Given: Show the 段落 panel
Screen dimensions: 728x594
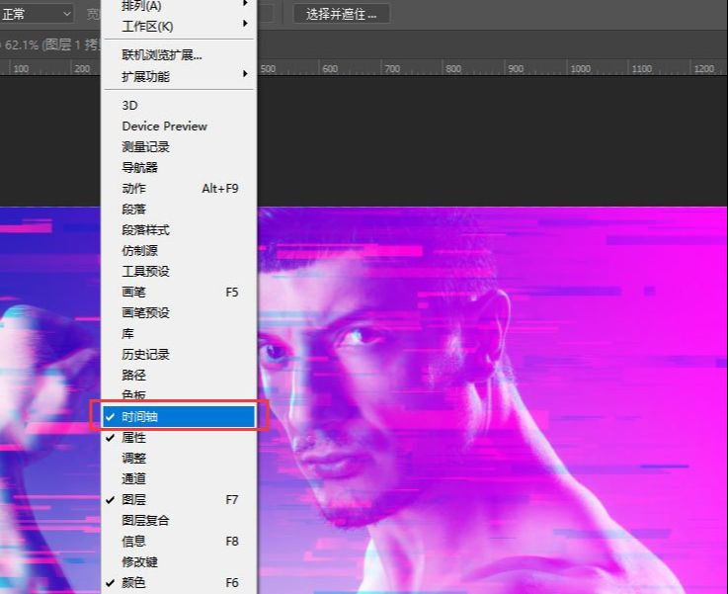Looking at the screenshot, I should pos(179,209).
